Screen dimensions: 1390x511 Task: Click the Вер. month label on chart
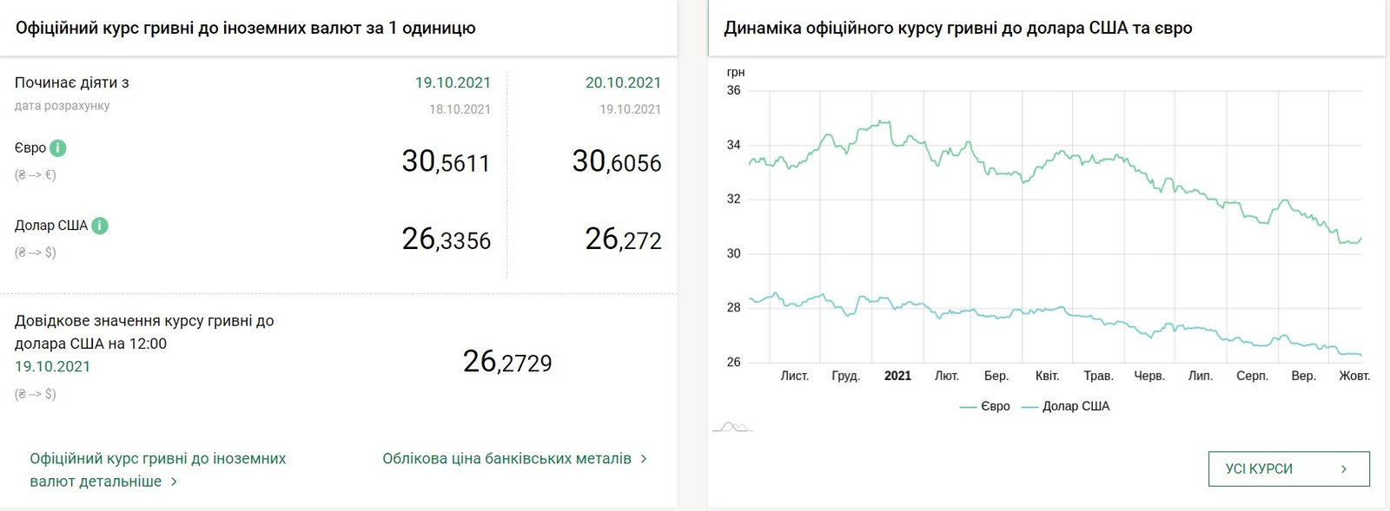click(1303, 376)
